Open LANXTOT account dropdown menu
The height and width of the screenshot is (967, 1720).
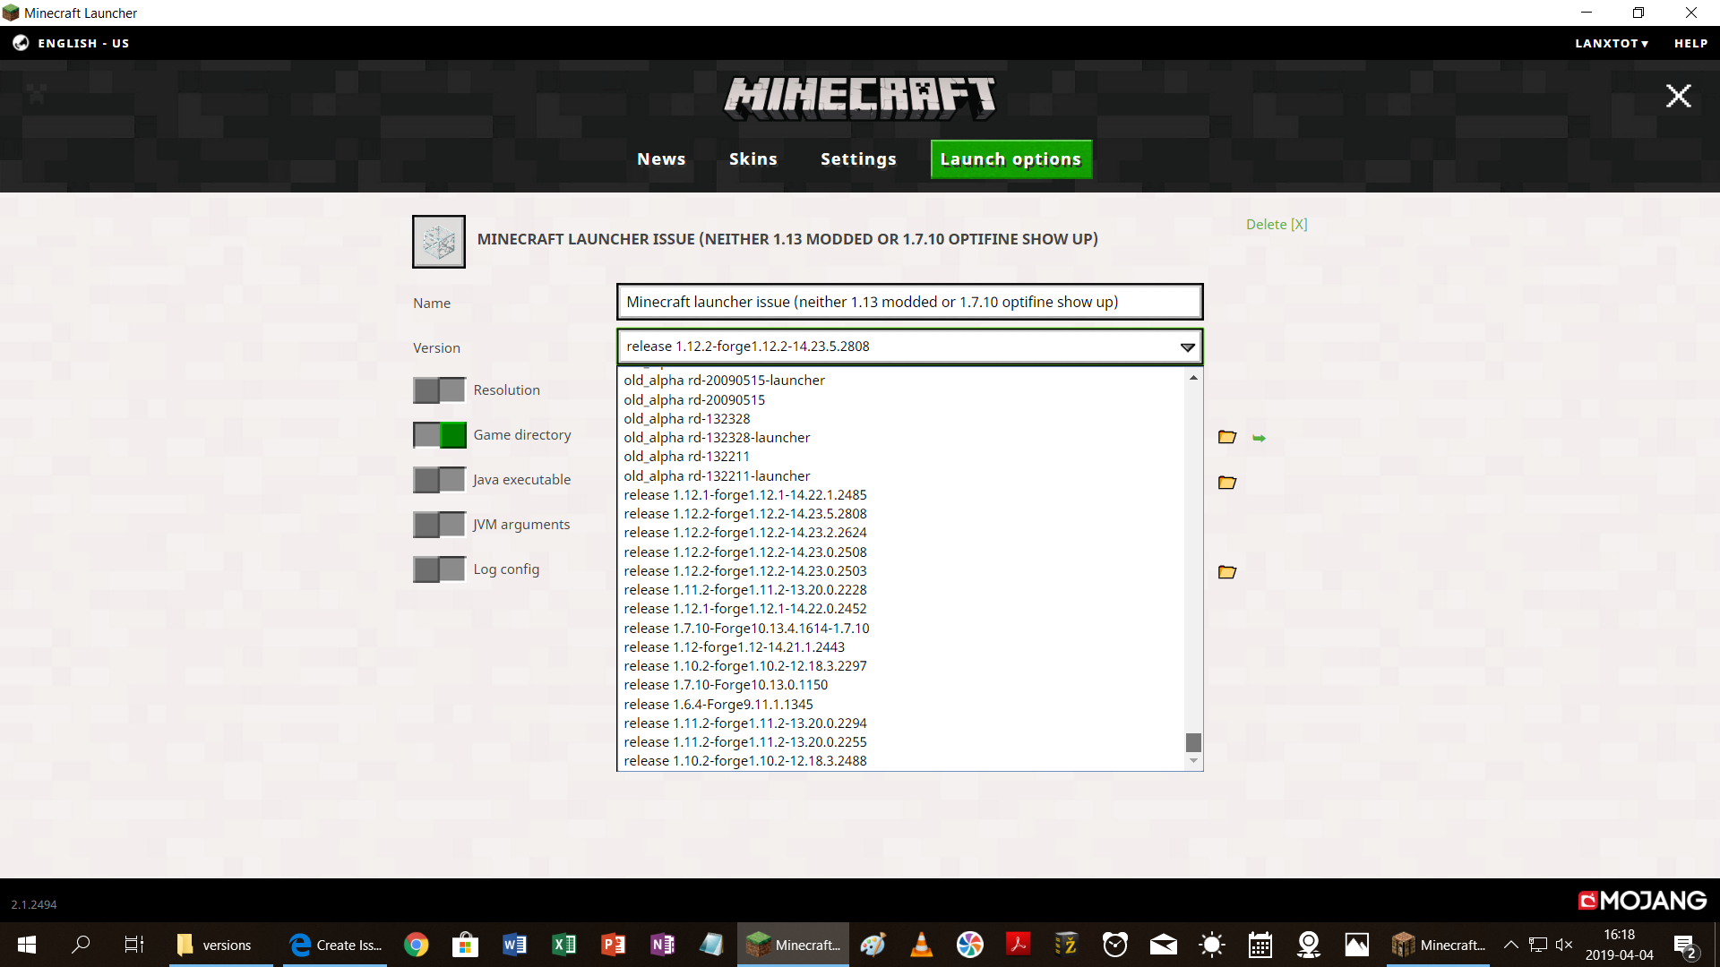pyautogui.click(x=1612, y=43)
